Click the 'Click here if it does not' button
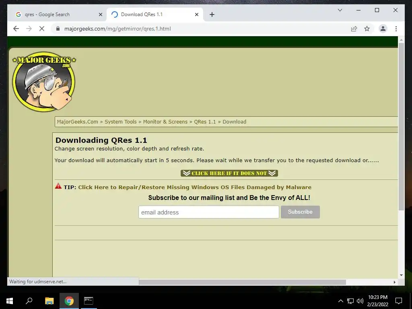This screenshot has width=412, height=309. (x=229, y=173)
